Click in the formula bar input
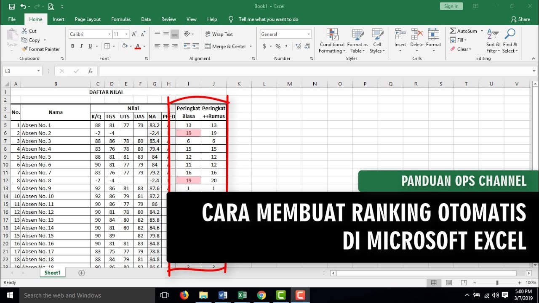The image size is (539, 303). click(315, 71)
